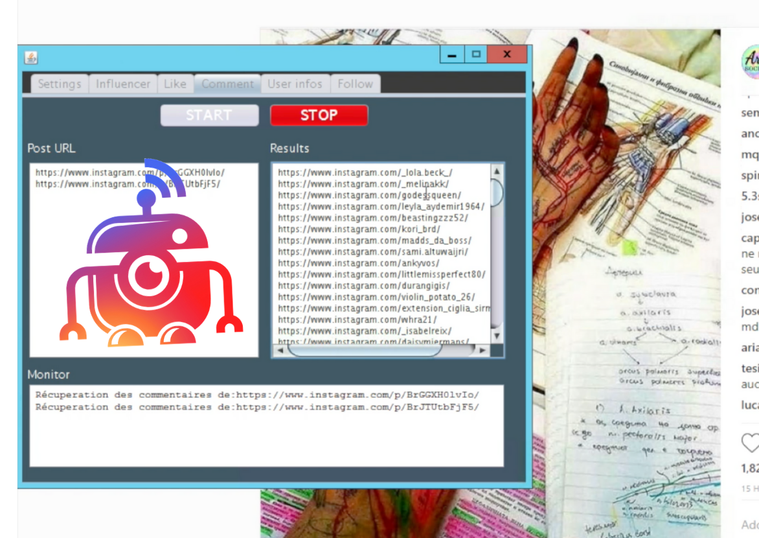Click the heart like icon on Instagram post

tap(751, 443)
